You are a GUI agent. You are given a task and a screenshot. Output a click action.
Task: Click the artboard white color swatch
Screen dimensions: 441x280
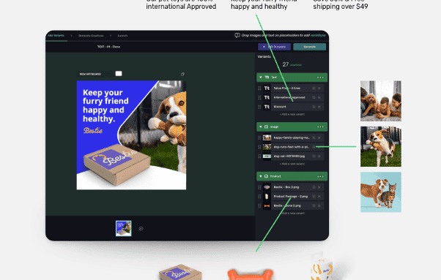coord(119,74)
